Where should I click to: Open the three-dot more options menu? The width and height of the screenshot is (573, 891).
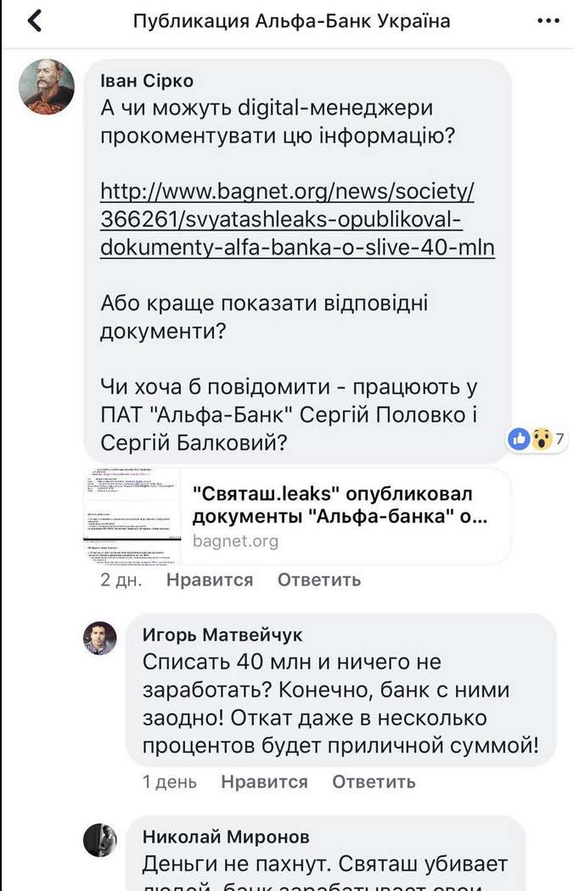(548, 21)
